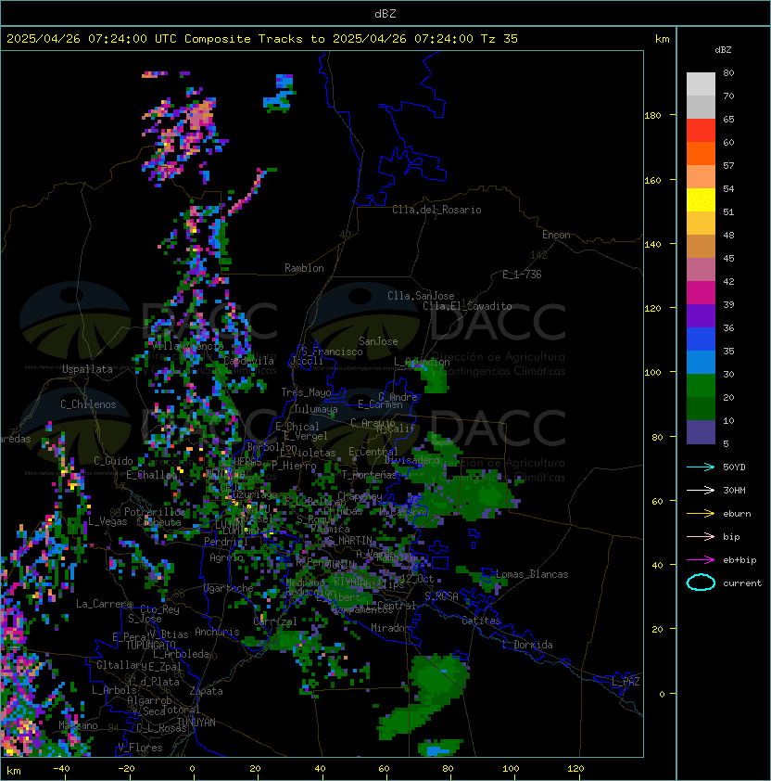771x781 pixels.
Task: Click the 'Agrelo' map label
Action: tap(226, 557)
